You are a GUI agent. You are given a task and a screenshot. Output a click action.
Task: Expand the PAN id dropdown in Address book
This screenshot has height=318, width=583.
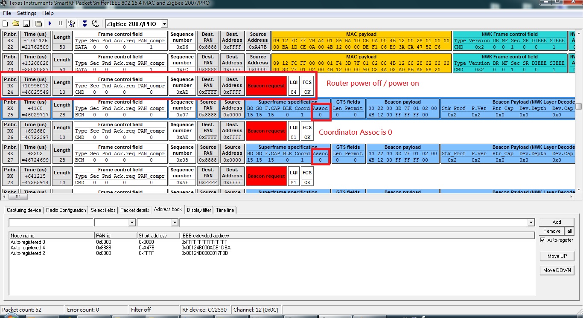pos(132,223)
